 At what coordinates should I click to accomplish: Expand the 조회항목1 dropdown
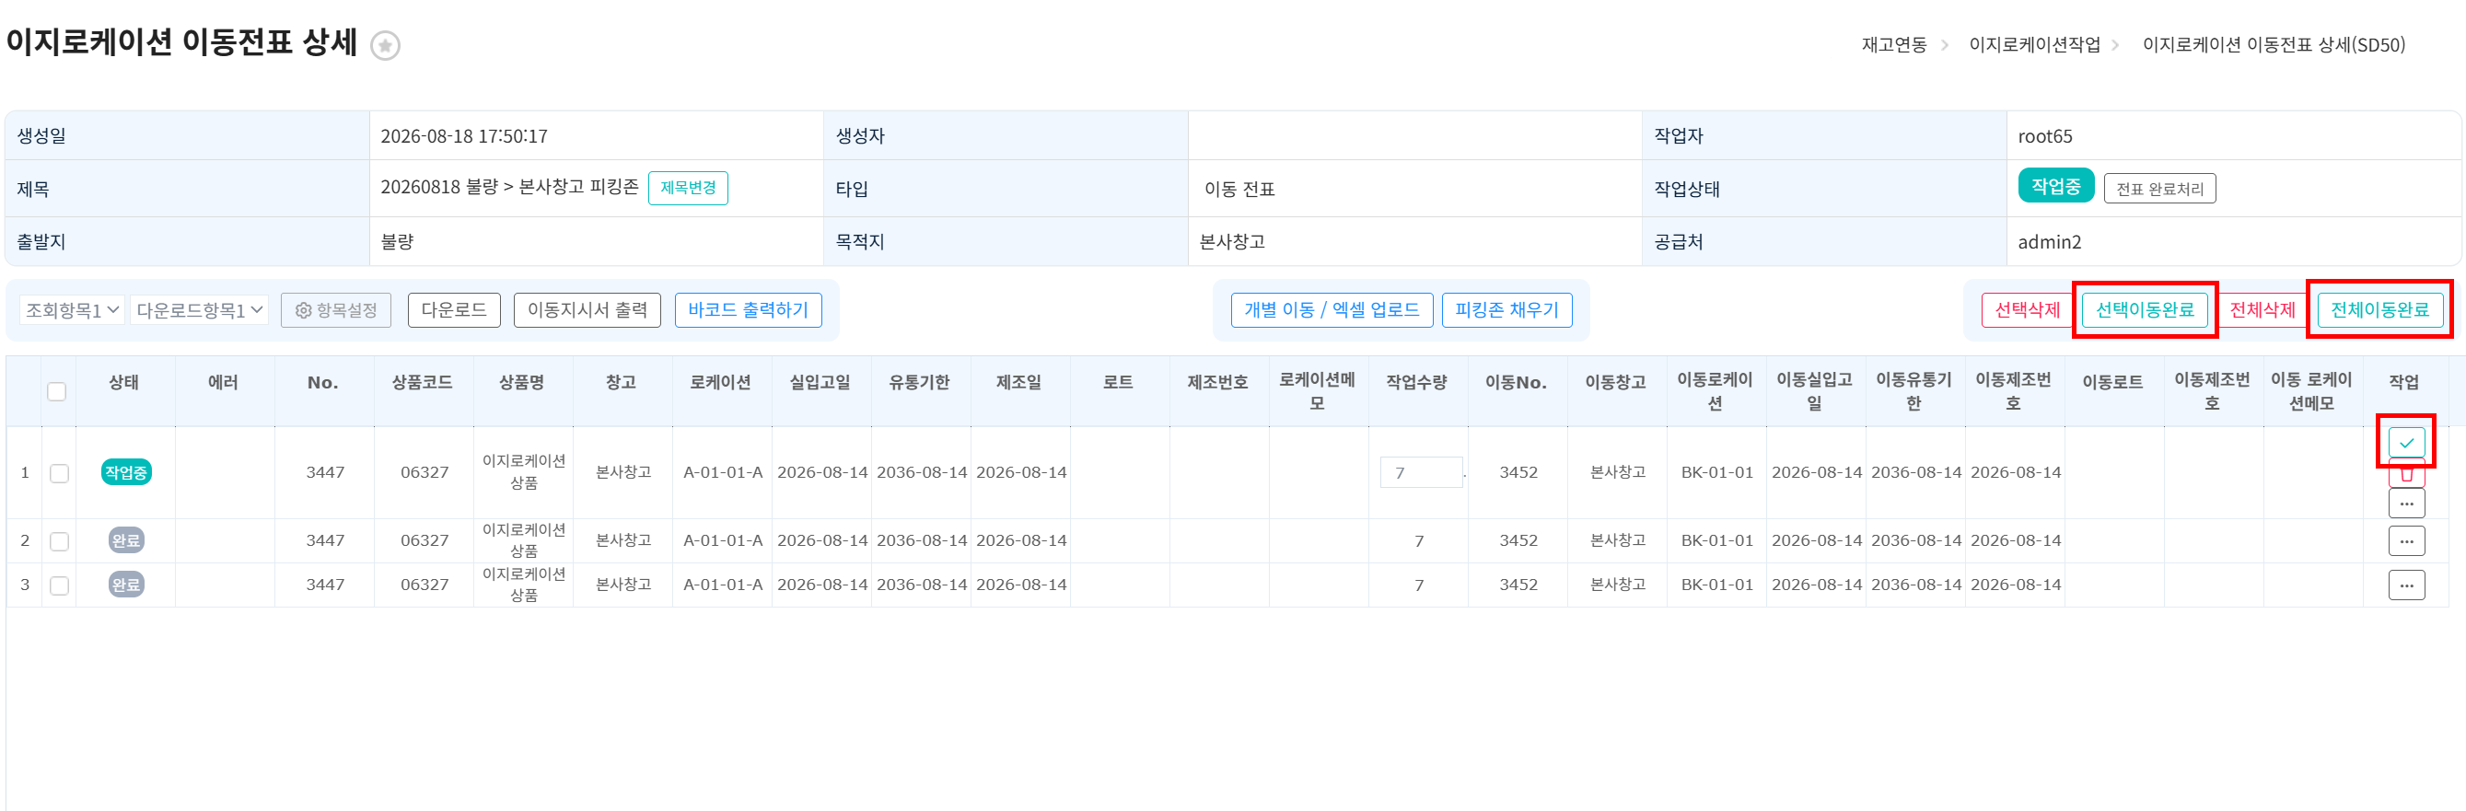(x=72, y=310)
